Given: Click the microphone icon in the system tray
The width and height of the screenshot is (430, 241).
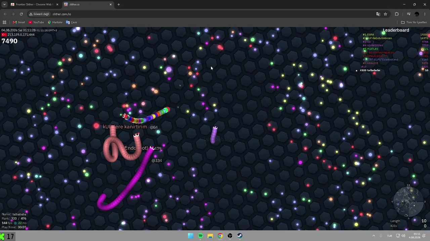Looking at the screenshot, I should coord(382,236).
